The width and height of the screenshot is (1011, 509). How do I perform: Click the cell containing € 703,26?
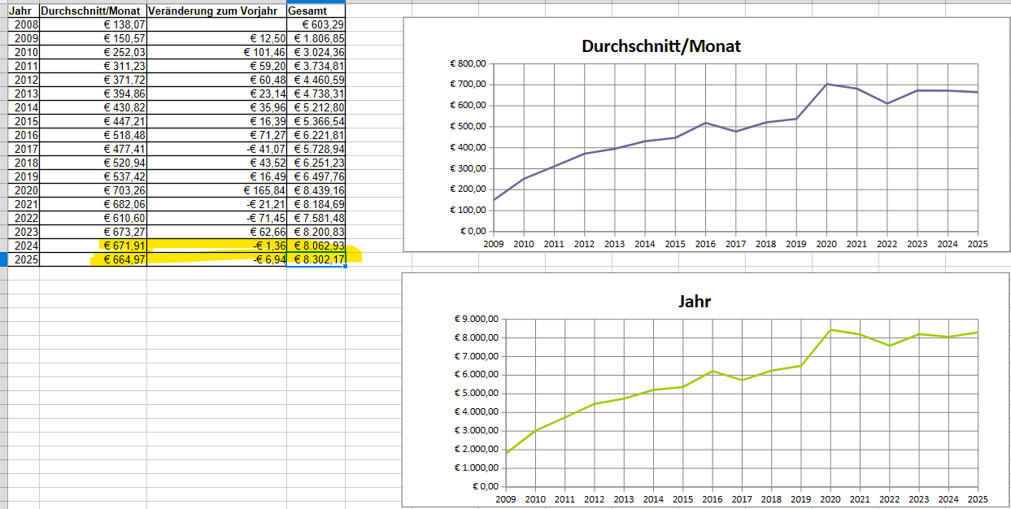click(92, 190)
